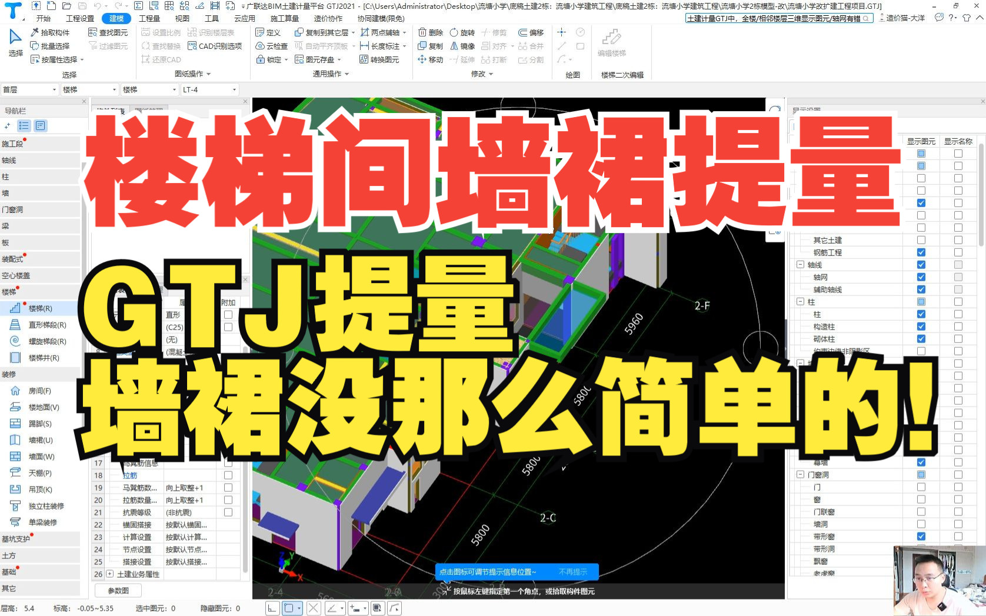Click the display settings panel scrollbar
This screenshot has height=616, width=986.
pos(981,194)
